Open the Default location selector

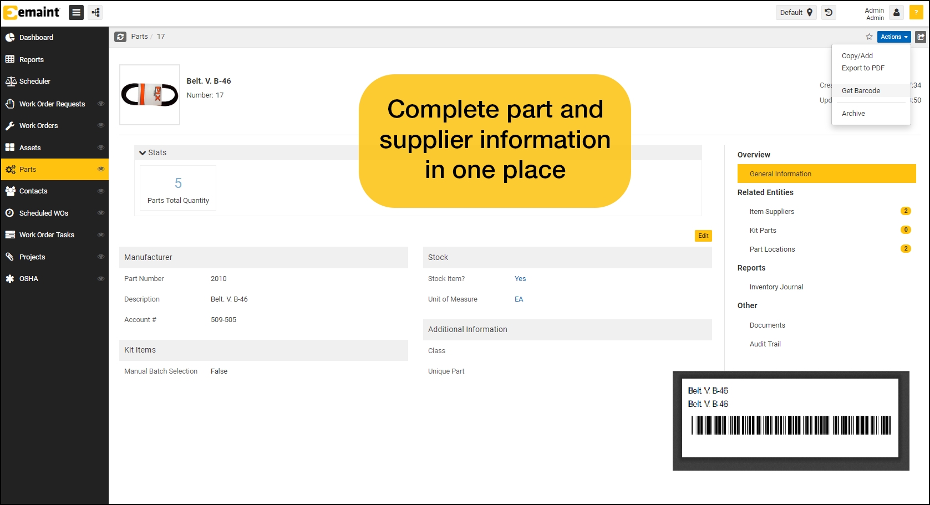(796, 12)
